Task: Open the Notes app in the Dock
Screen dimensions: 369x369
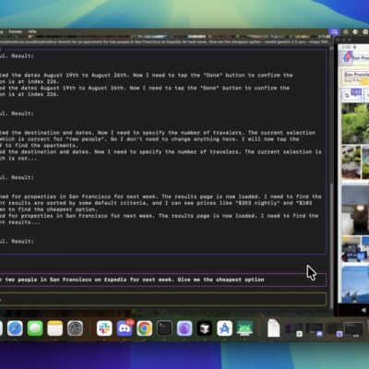Action: (55, 328)
